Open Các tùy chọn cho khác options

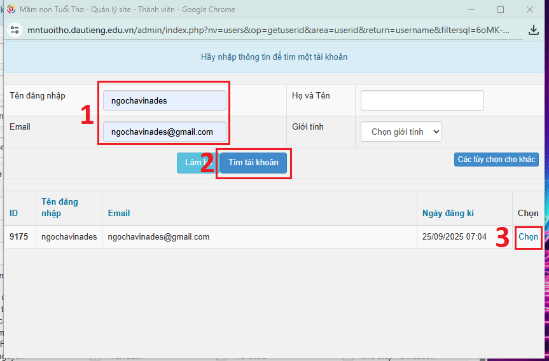496,160
